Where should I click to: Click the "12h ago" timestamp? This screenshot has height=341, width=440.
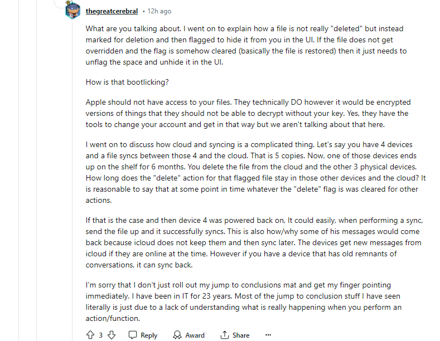click(159, 11)
